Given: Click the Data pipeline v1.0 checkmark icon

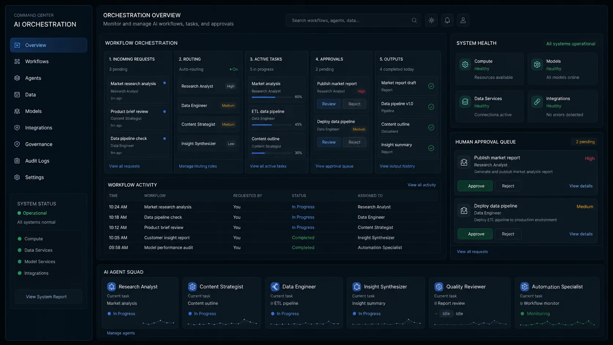Looking at the screenshot, I should pyautogui.click(x=431, y=107).
